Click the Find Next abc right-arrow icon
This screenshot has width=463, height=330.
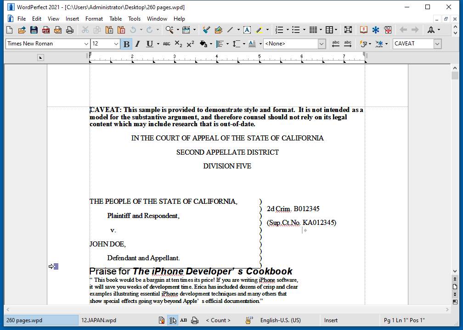pos(348,44)
